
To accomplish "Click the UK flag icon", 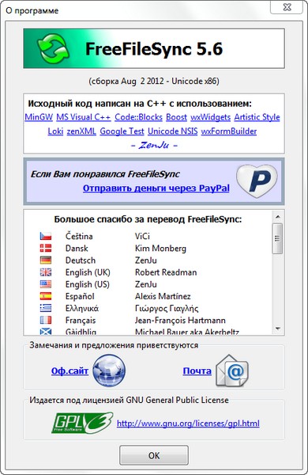I will pos(46,272).
